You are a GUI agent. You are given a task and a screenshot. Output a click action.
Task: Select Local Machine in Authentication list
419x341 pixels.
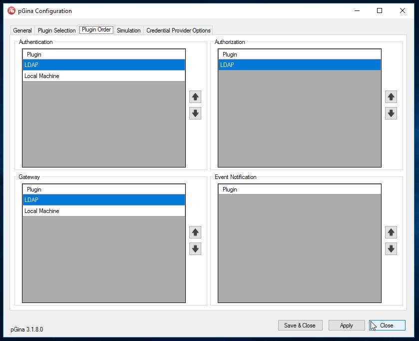(x=104, y=76)
